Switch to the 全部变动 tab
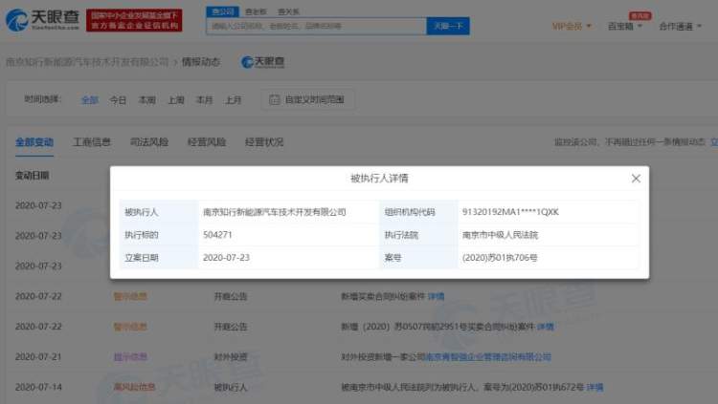 click(34, 142)
